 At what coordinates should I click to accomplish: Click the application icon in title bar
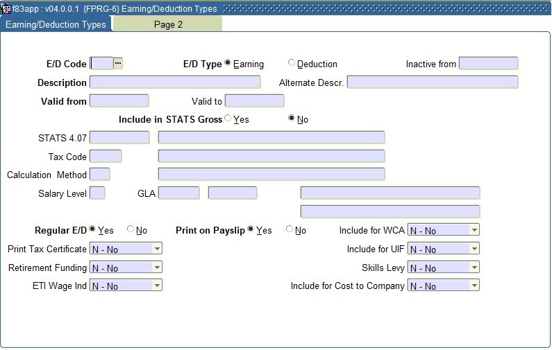[x=6, y=9]
